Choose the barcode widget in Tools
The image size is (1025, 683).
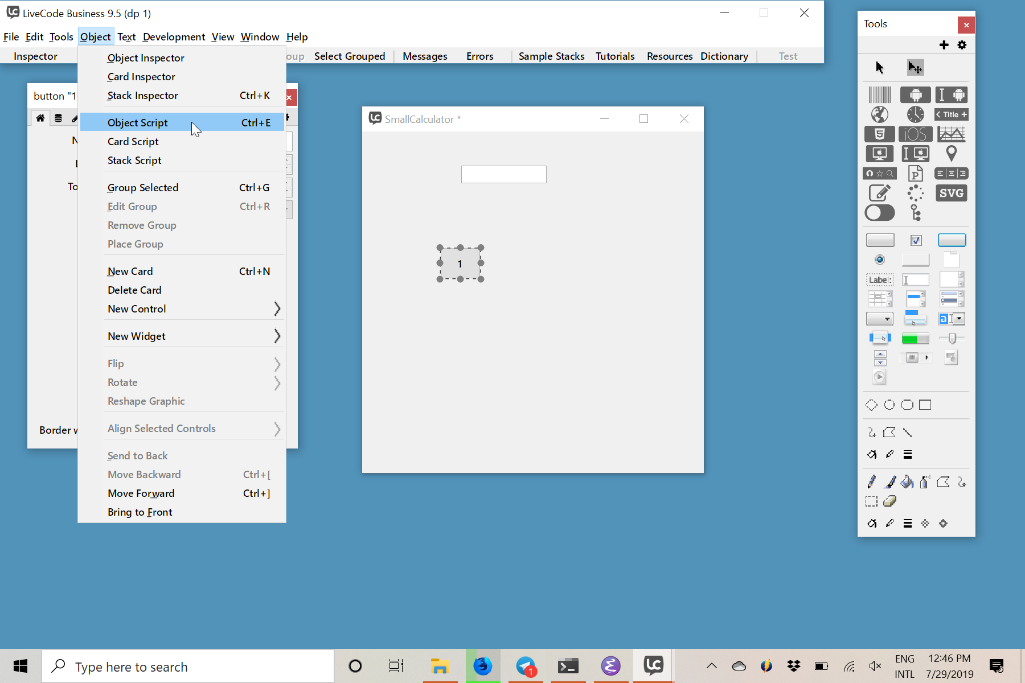[880, 95]
